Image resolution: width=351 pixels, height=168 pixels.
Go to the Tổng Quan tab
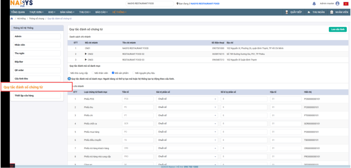point(18,12)
